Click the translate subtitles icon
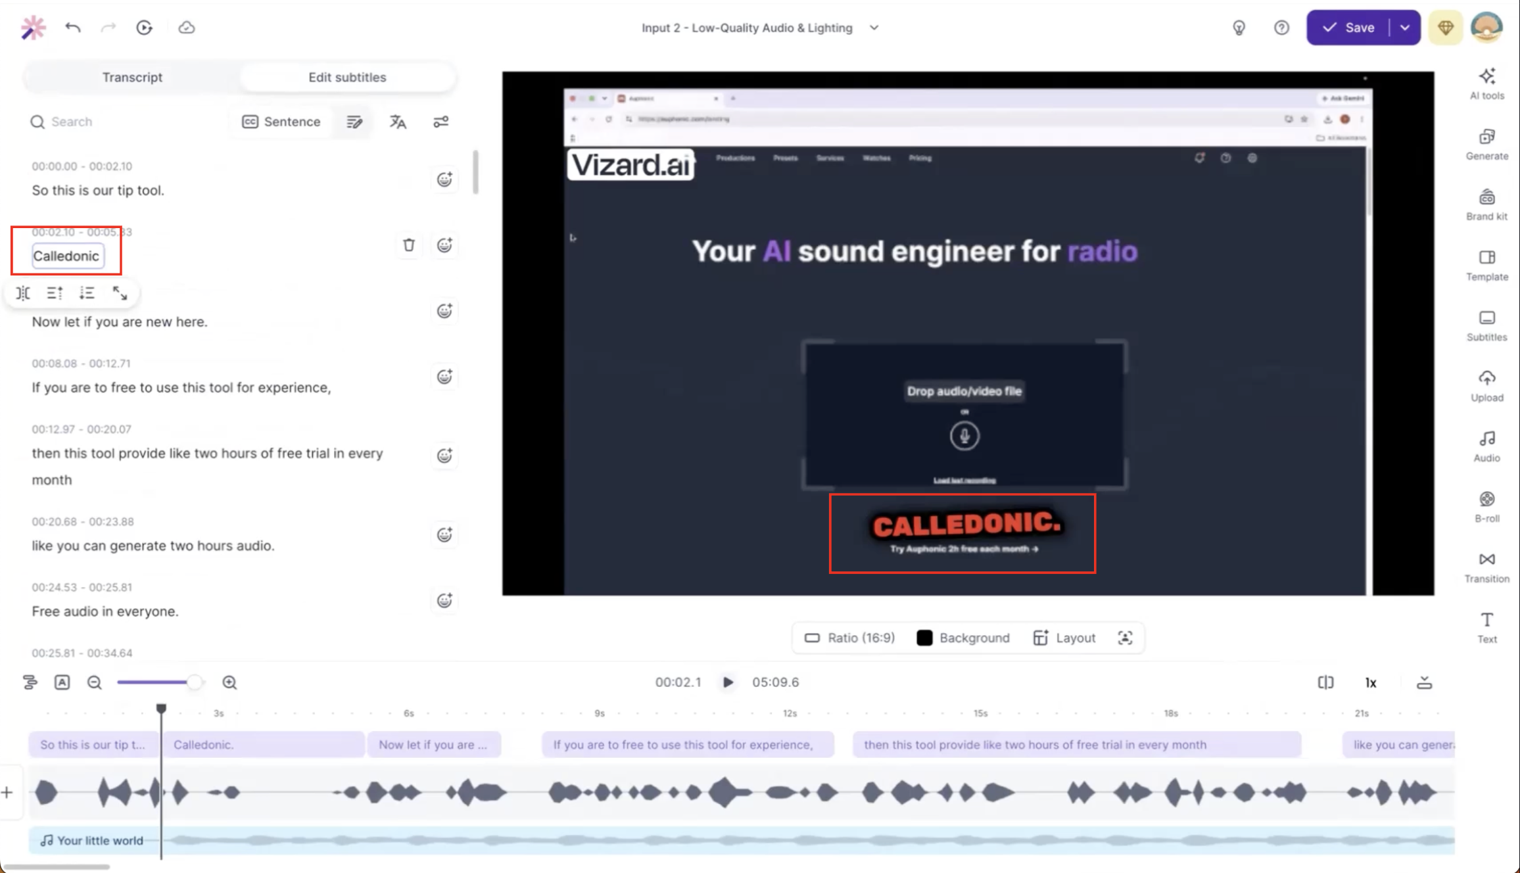This screenshot has width=1520, height=873. coord(398,122)
